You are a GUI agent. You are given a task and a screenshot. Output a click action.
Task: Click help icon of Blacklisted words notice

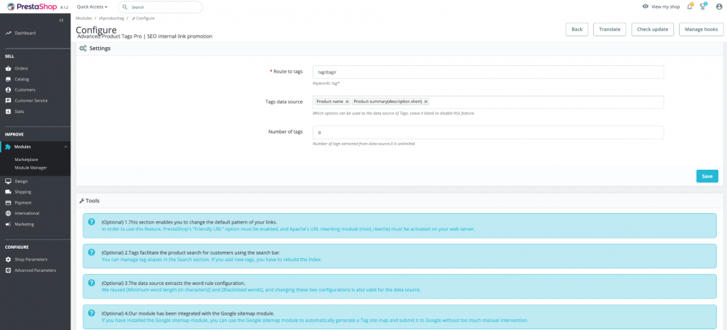(92, 282)
